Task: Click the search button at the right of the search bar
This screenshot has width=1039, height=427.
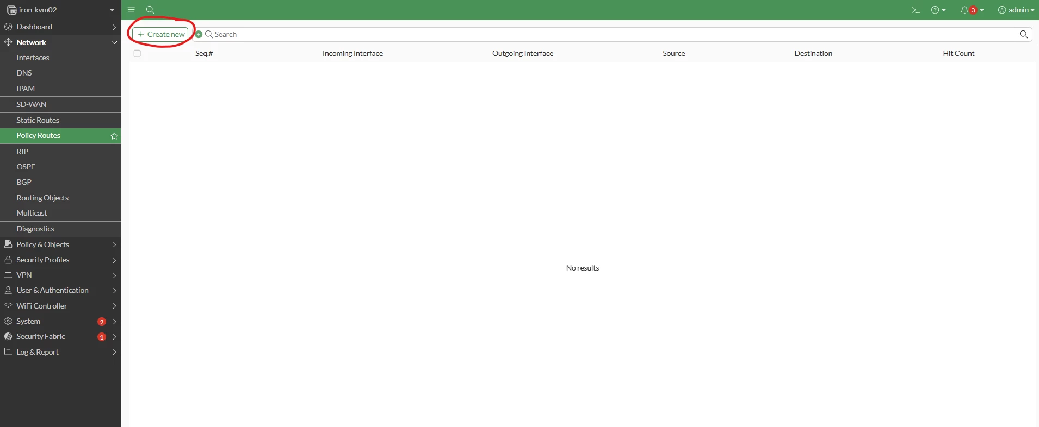Action: 1024,34
